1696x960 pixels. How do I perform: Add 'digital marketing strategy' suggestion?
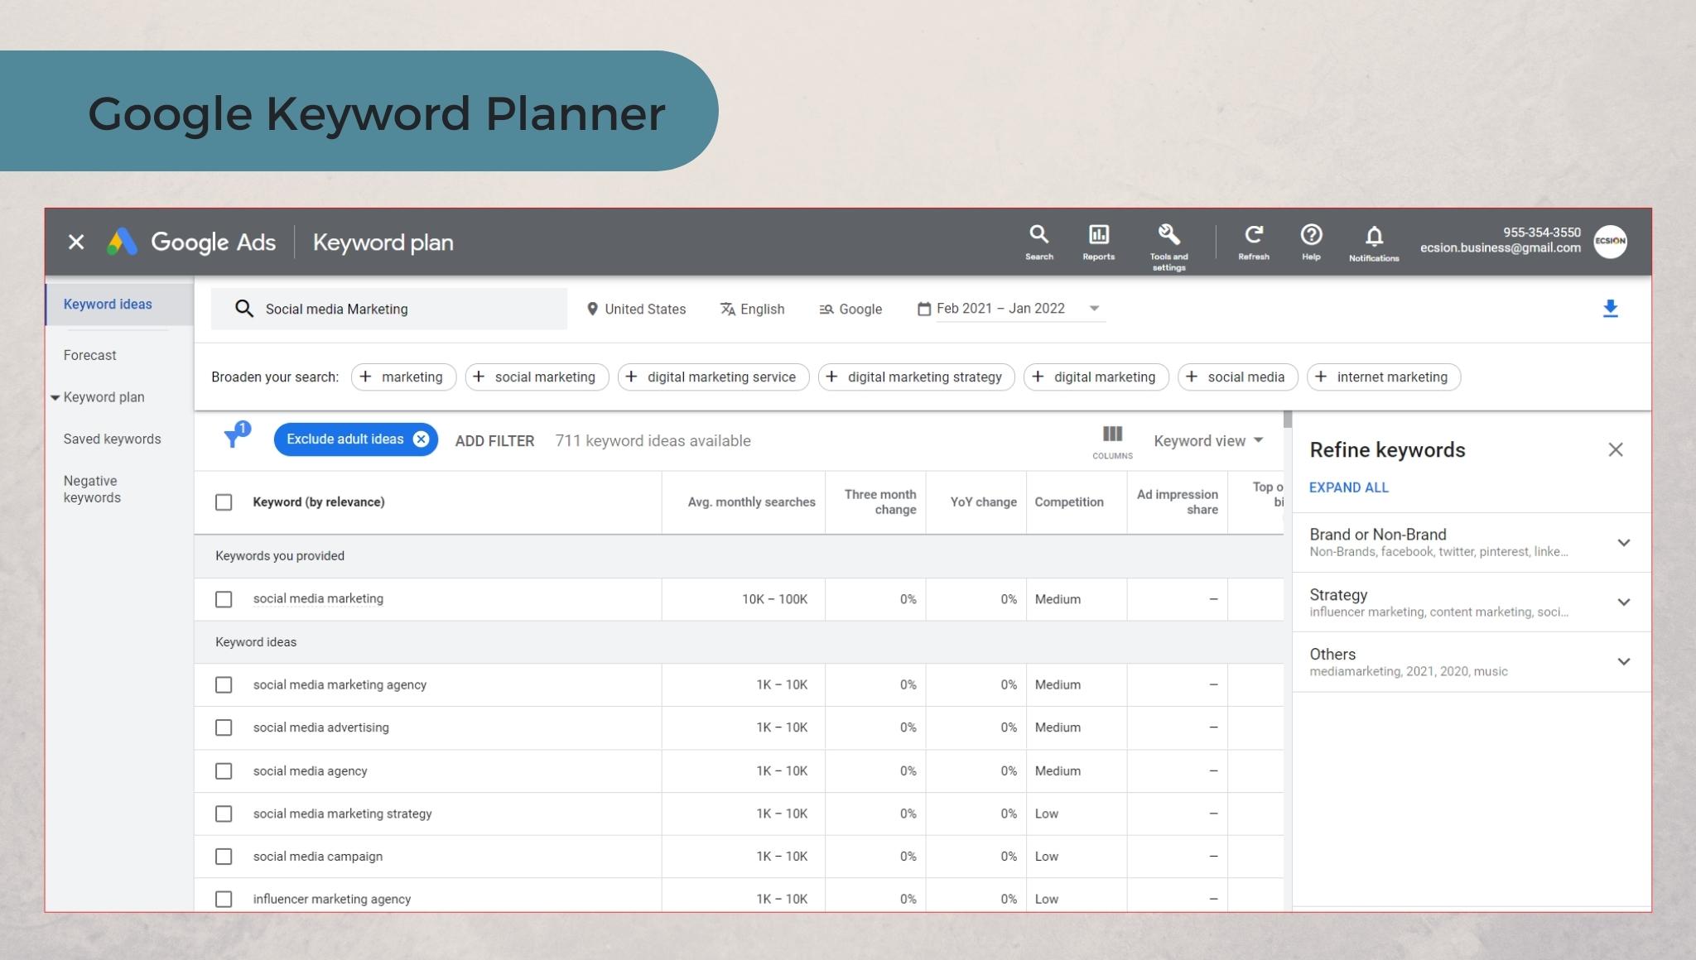tap(916, 377)
